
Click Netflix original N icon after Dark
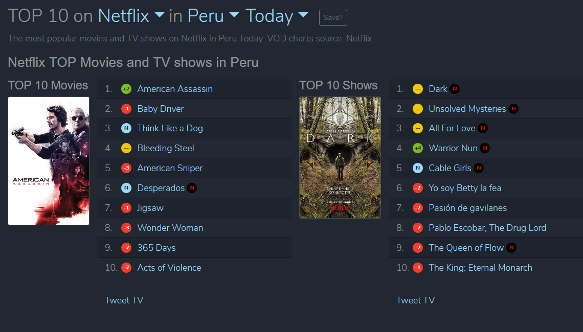(x=455, y=89)
